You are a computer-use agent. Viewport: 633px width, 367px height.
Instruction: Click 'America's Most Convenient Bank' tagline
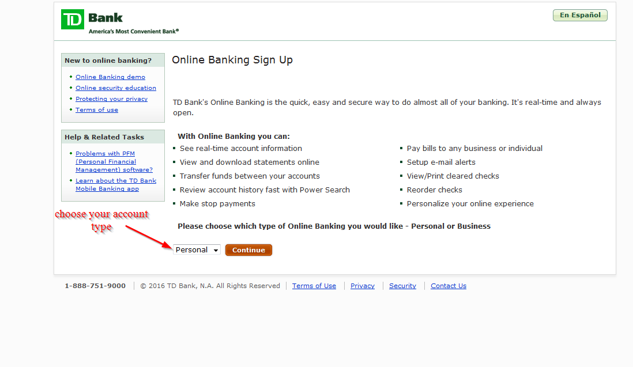point(134,32)
